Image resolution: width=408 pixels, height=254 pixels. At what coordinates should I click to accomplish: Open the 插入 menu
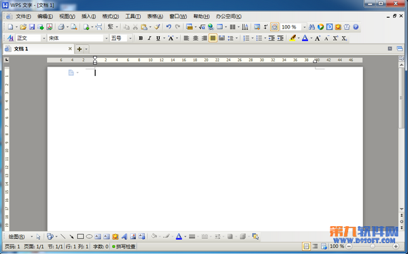88,16
